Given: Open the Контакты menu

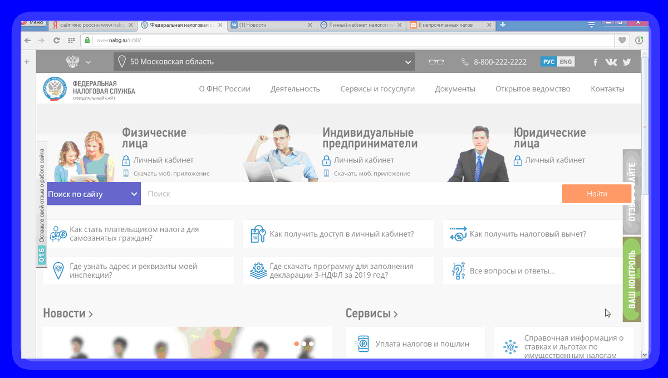Looking at the screenshot, I should [x=607, y=89].
